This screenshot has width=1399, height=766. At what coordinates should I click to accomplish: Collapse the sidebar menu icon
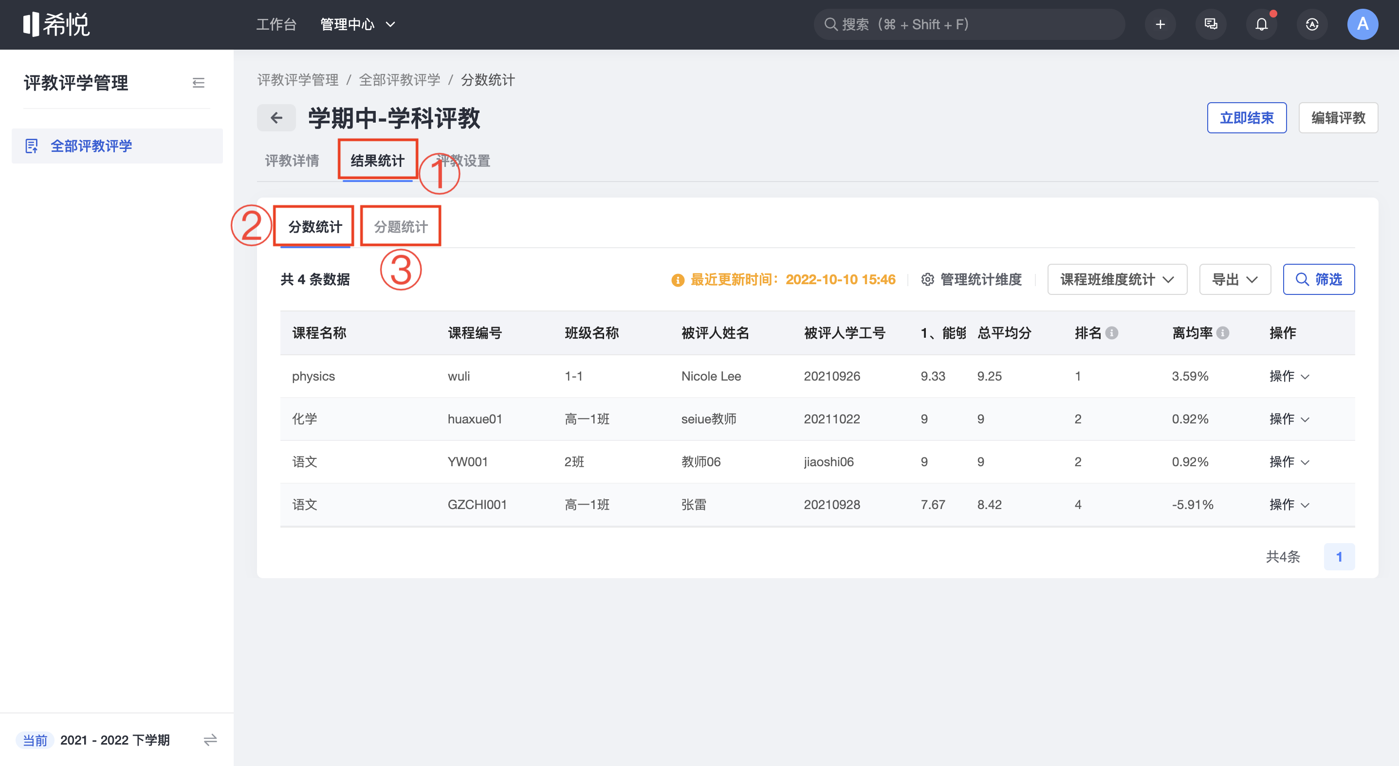tap(199, 83)
